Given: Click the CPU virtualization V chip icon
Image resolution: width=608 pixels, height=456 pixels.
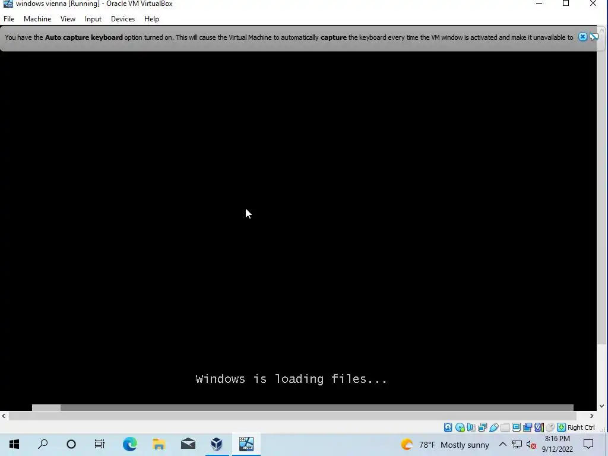Looking at the screenshot, I should [539, 427].
